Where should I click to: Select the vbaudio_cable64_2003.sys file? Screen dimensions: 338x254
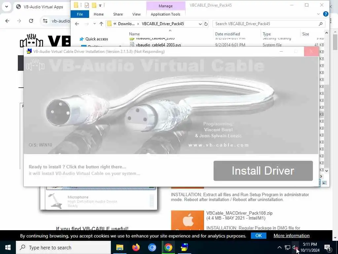click(158, 45)
